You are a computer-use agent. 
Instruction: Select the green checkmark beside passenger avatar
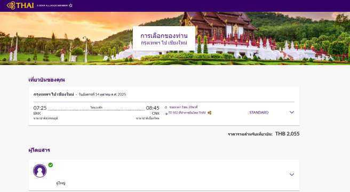point(51,165)
